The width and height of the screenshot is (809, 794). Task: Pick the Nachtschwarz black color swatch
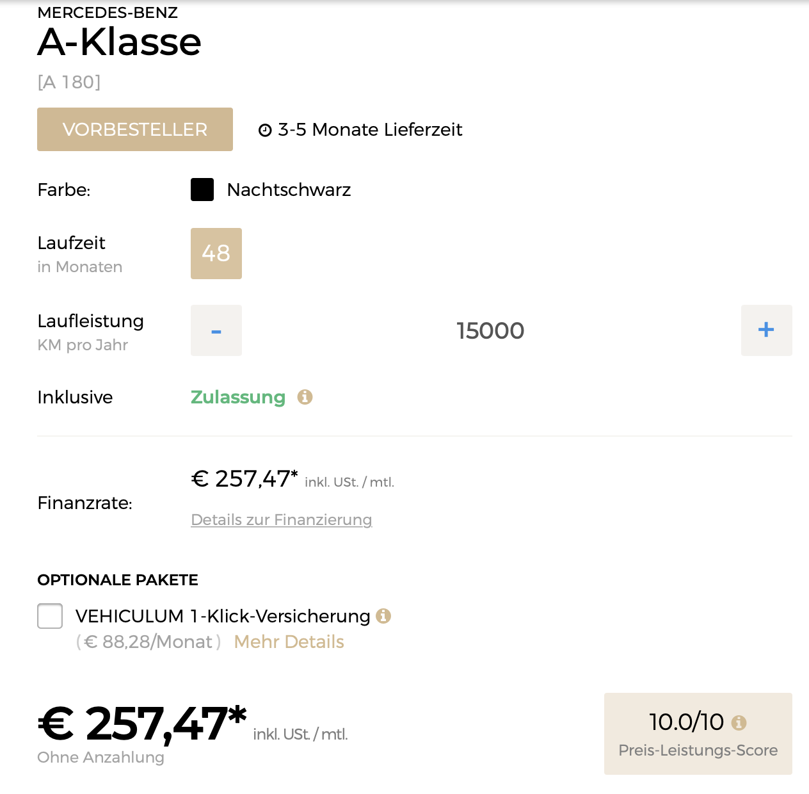[x=202, y=190]
